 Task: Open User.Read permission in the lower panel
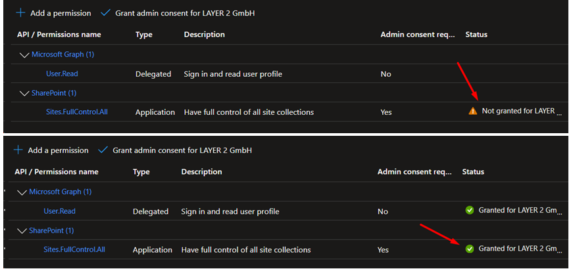(x=59, y=211)
